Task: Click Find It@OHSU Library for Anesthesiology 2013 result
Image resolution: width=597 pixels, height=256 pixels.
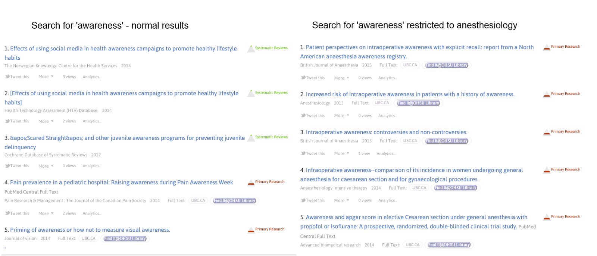Action: (418, 103)
